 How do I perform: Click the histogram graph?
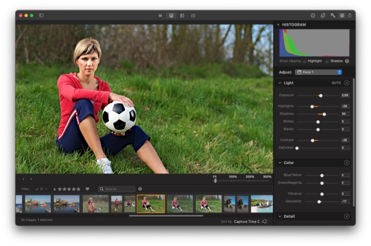(x=314, y=43)
